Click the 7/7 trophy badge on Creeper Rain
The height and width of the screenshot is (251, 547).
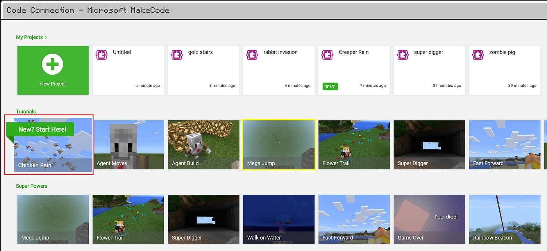330,86
